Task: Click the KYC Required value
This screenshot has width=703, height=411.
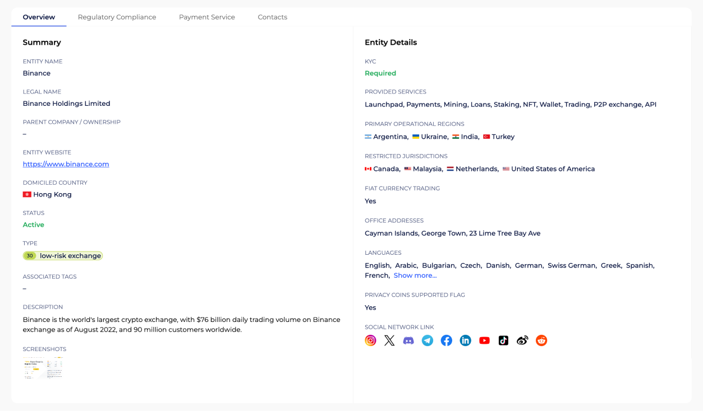Action: [x=380, y=73]
